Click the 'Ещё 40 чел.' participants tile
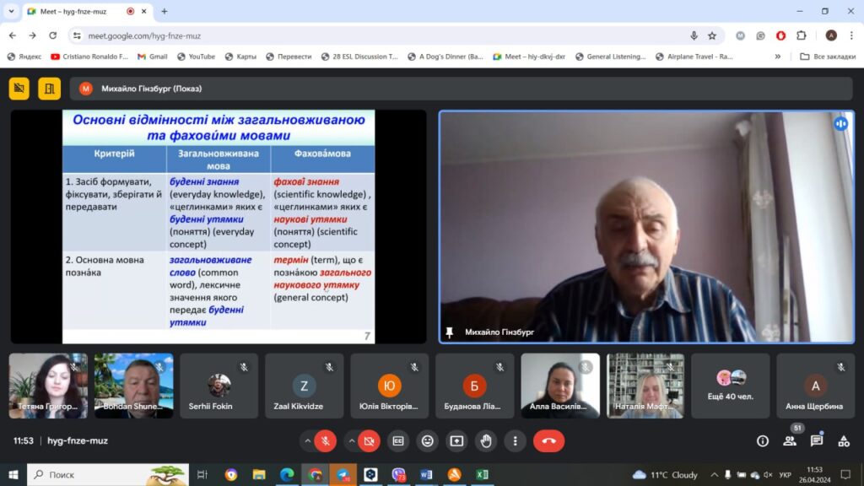The width and height of the screenshot is (864, 486). (x=730, y=386)
